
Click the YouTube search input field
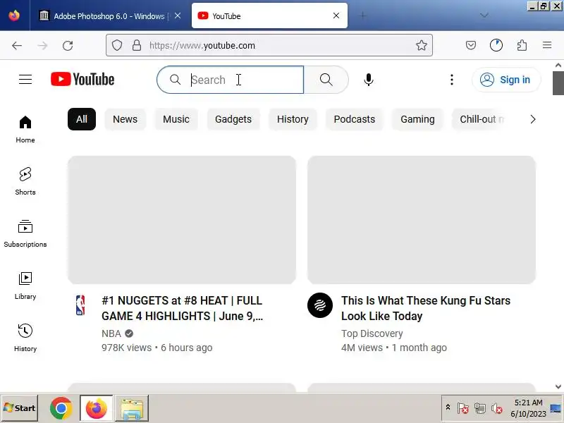pos(231,80)
